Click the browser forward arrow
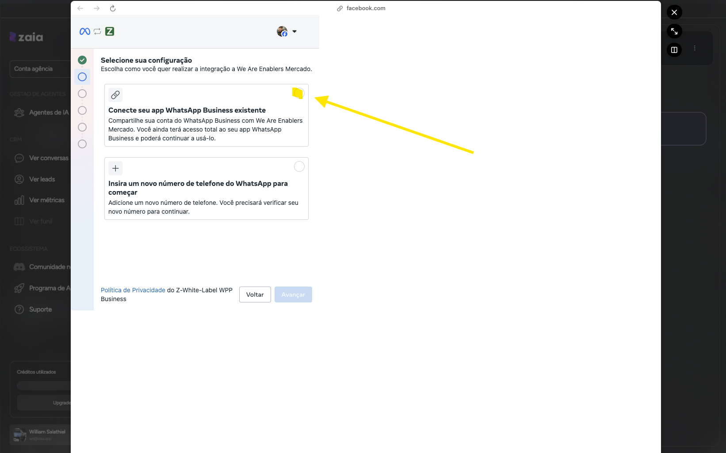Screen dimensions: 726x453 (96, 8)
